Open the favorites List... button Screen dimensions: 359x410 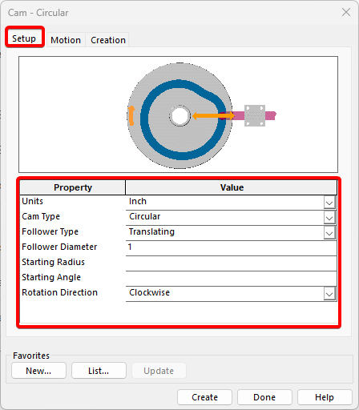[99, 371]
